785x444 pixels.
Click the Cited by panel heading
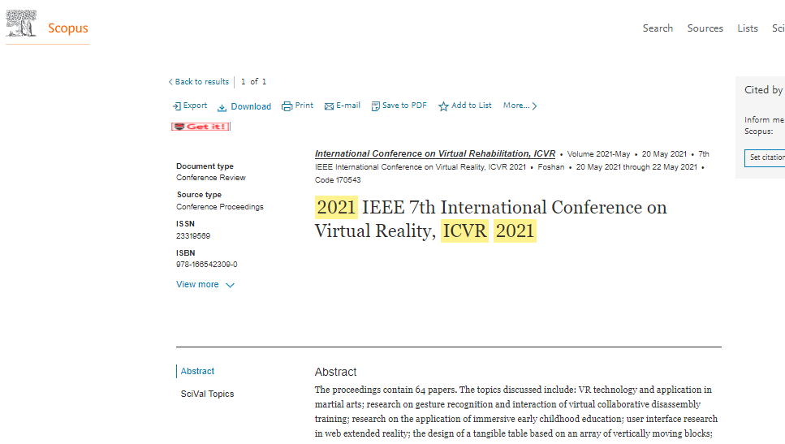click(x=763, y=90)
